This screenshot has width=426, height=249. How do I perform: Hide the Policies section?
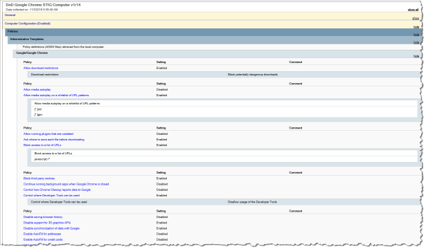[416, 35]
